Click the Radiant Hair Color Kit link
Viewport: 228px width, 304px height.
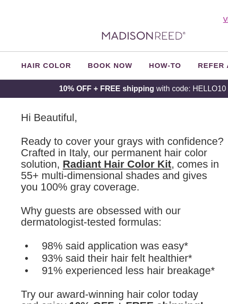[x=117, y=164]
